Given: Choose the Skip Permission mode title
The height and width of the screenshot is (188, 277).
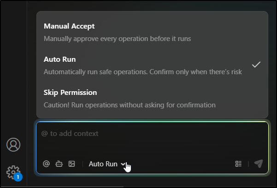Looking at the screenshot, I should [x=70, y=93].
